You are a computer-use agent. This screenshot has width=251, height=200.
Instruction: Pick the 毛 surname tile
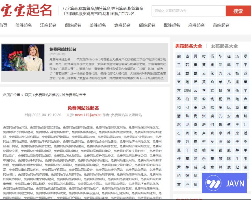coord(204,167)
